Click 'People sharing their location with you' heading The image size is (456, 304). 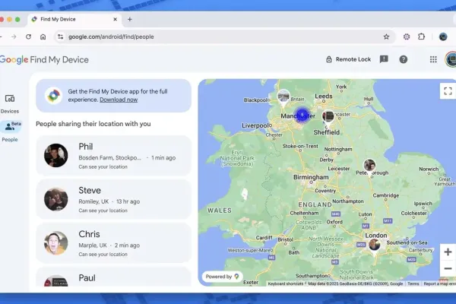93,124
